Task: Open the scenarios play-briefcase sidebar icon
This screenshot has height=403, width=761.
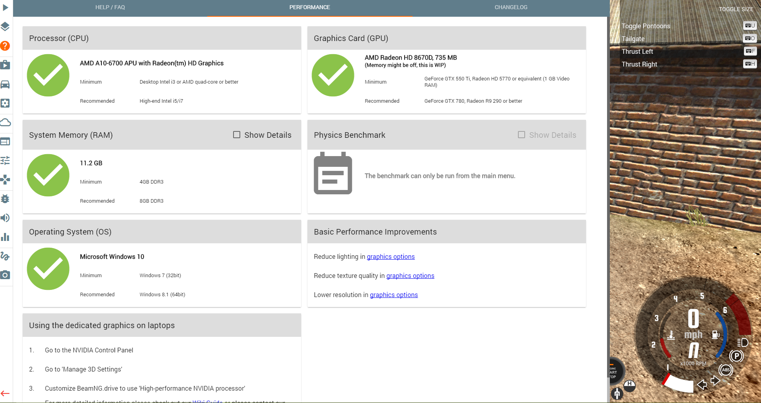Action: click(5, 65)
